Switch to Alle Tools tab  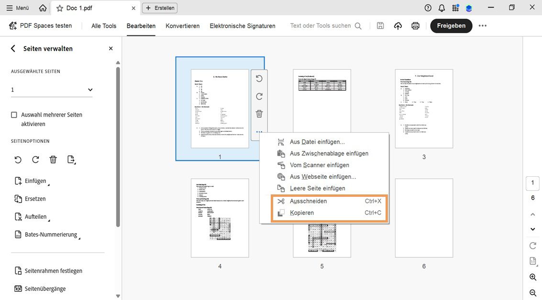coord(104,26)
